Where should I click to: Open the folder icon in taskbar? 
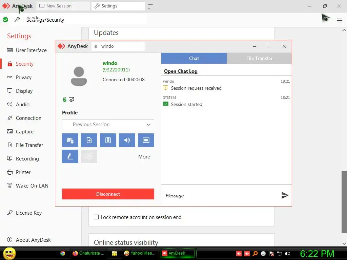pyautogui.click(x=115, y=253)
